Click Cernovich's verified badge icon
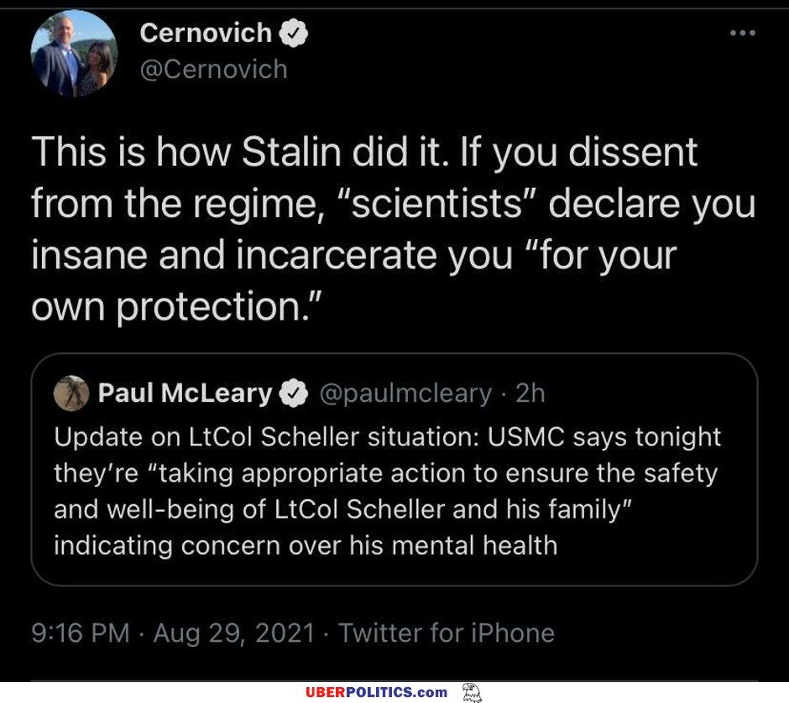This screenshot has width=789, height=703. 293,34
